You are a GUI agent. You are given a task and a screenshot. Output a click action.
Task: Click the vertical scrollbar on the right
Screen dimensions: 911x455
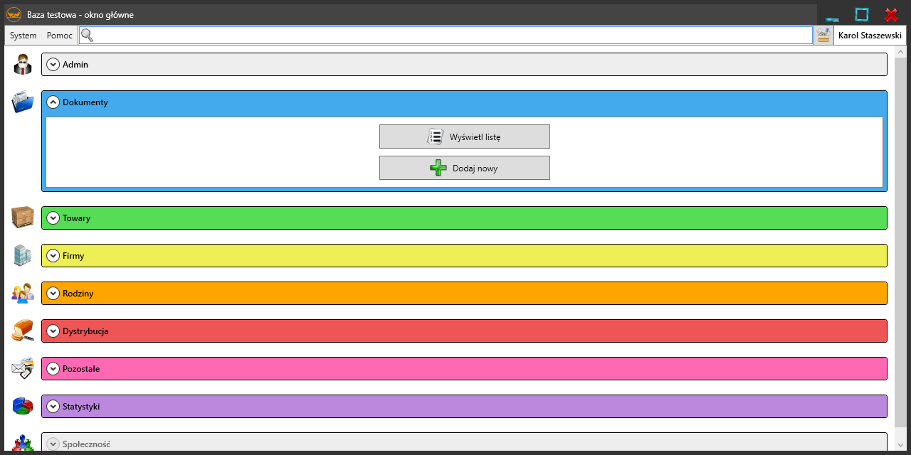coord(900,249)
